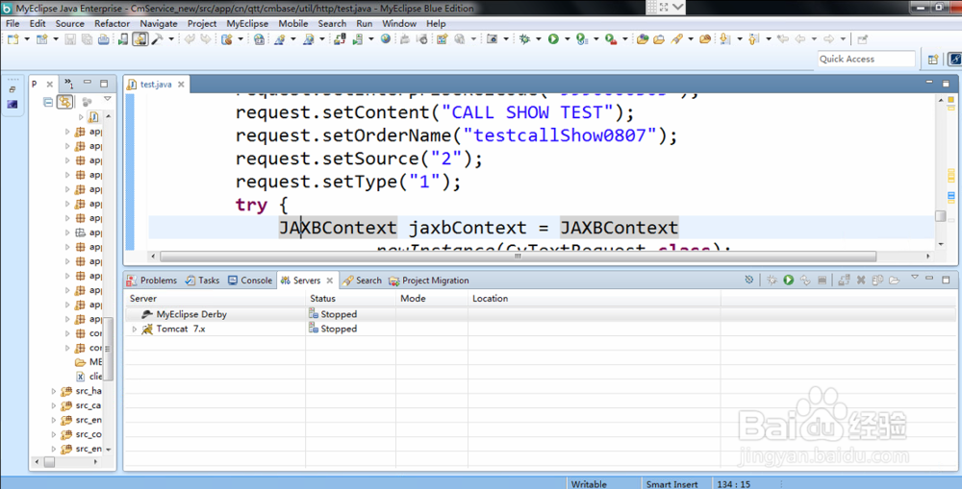Image resolution: width=962 pixels, height=489 pixels.
Task: Click the Link with Editor icon in explorer
Action: click(x=64, y=102)
